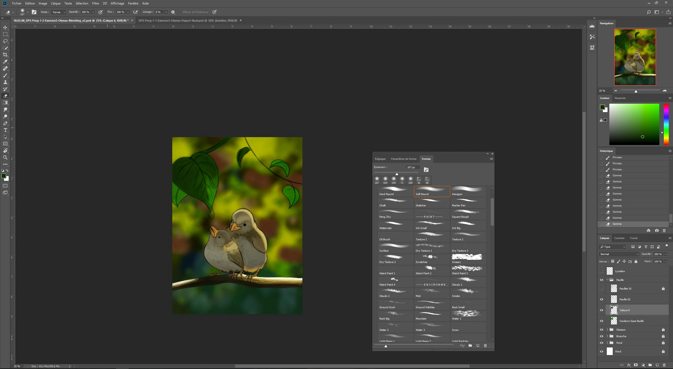
Task: Open the Filtre menu
Action: click(95, 3)
